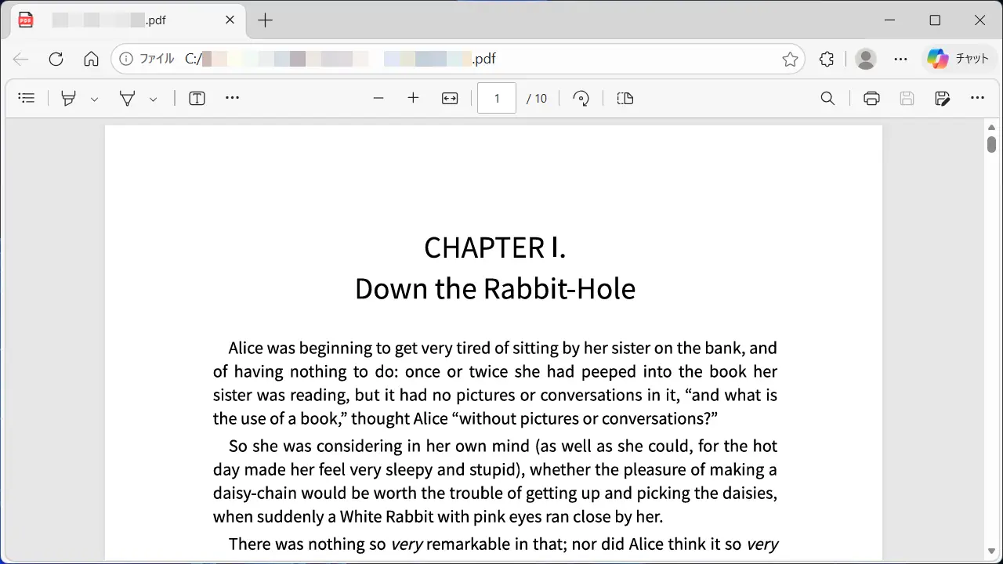This screenshot has height=564, width=1003.
Task: Toggle page view layout
Action: click(625, 98)
